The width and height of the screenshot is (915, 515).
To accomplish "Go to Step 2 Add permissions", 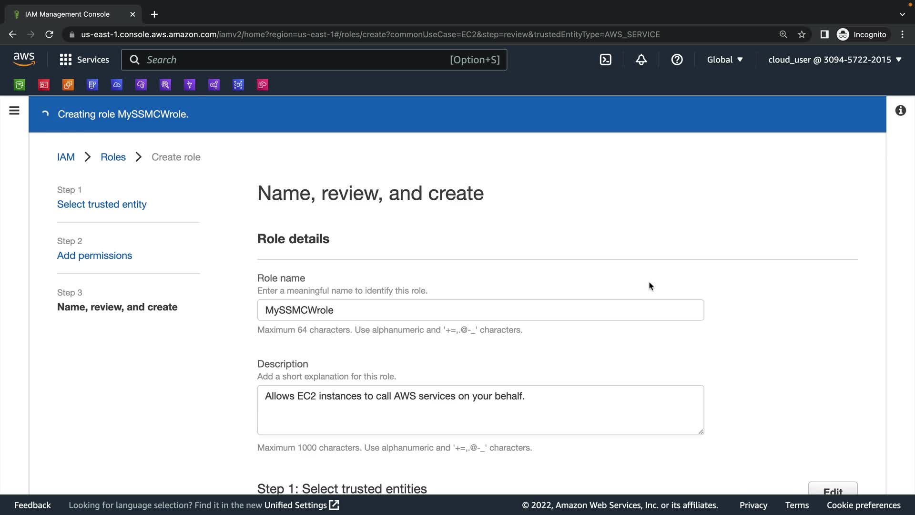I will [94, 256].
